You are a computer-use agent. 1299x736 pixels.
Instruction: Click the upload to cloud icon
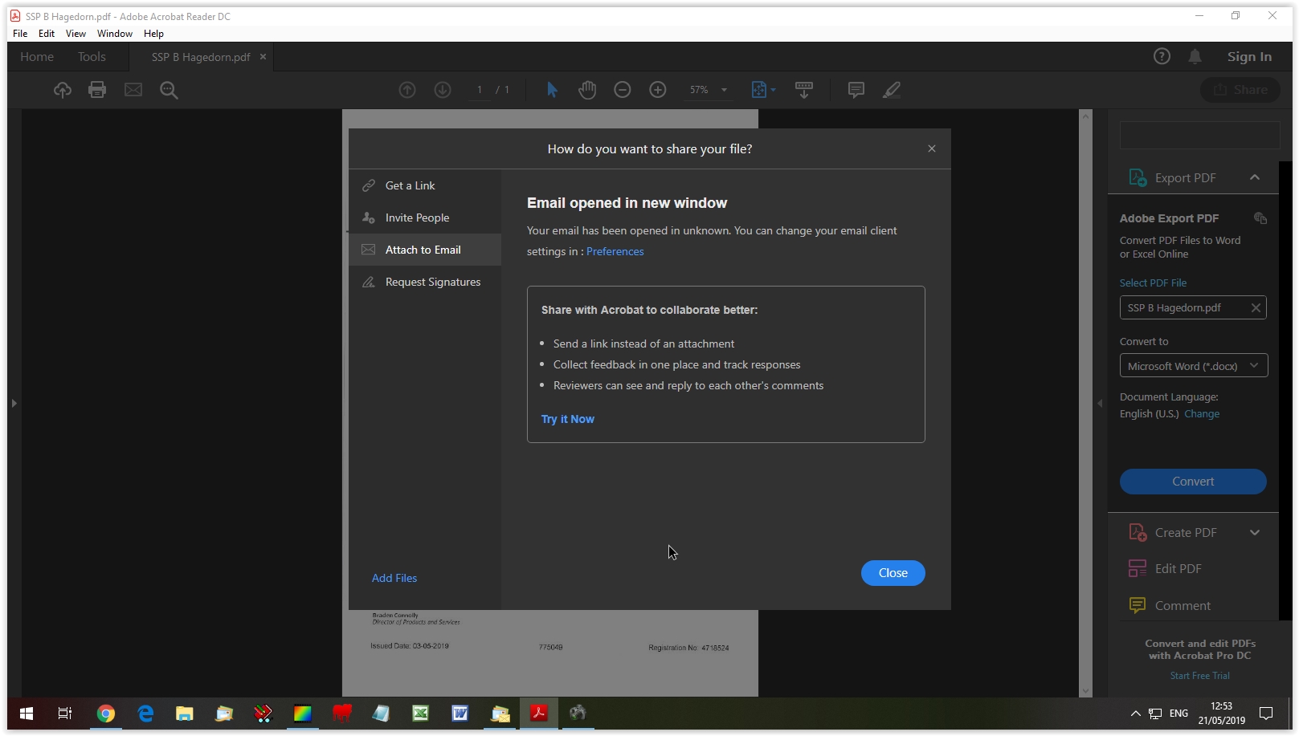coord(63,90)
